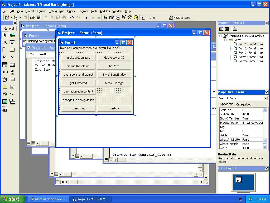The height and width of the screenshot is (203, 270).
Task: Select the ComboBox tool in the toolbox
Action: coord(5,65)
